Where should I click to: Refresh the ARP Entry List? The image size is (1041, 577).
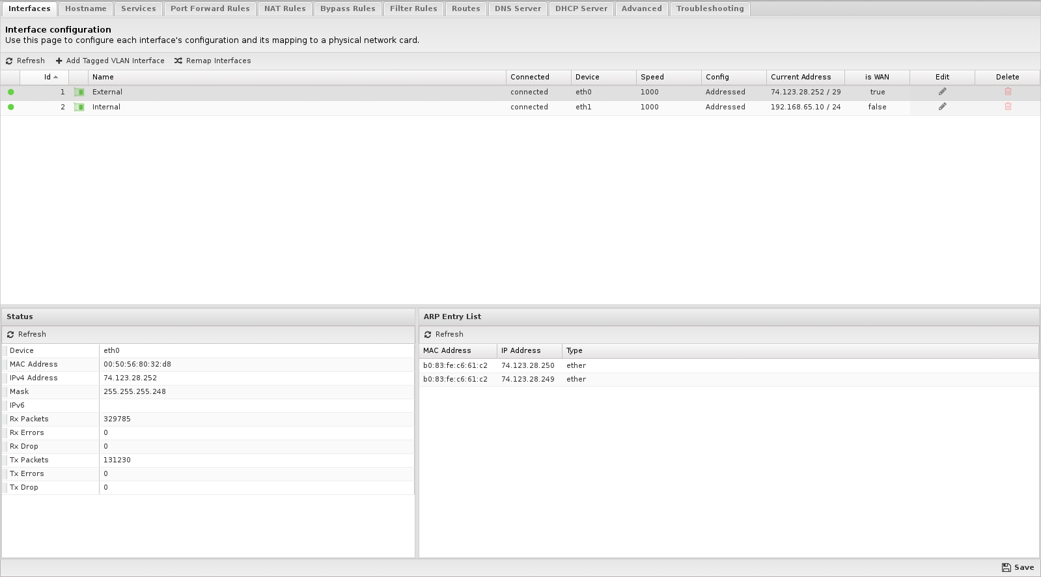(x=444, y=335)
